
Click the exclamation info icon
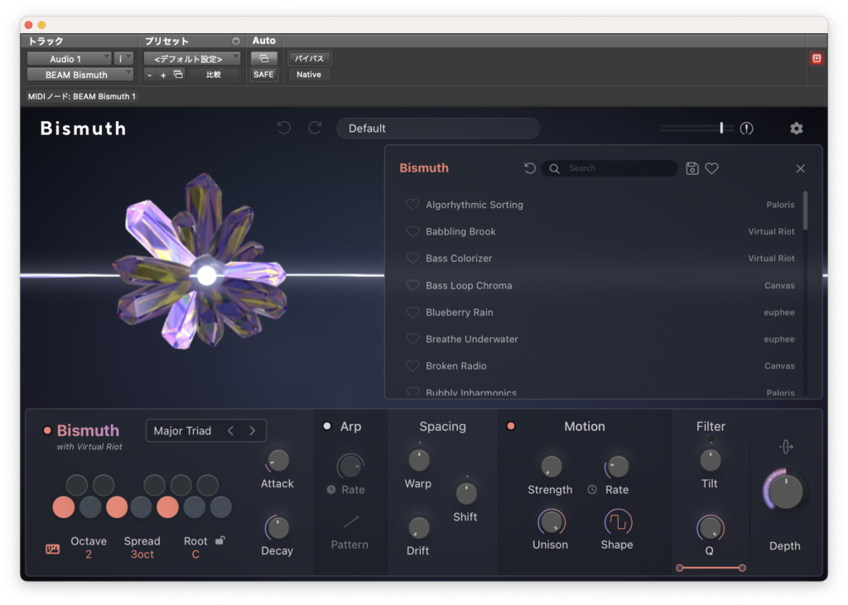[746, 128]
